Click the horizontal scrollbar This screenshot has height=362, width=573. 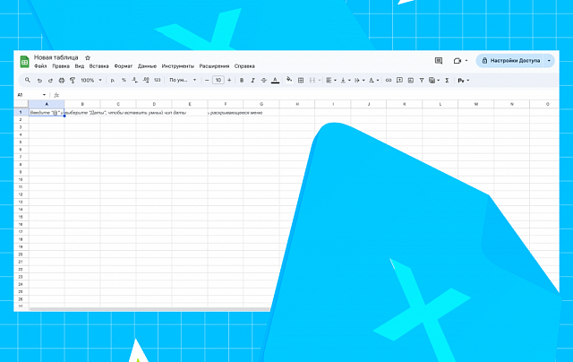150,309
